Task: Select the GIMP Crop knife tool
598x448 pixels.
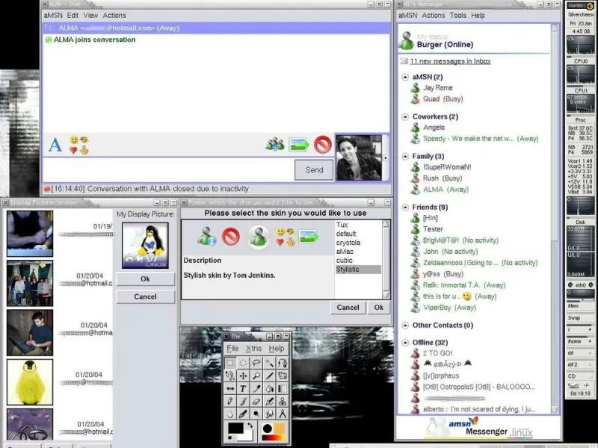Action: 269,376
